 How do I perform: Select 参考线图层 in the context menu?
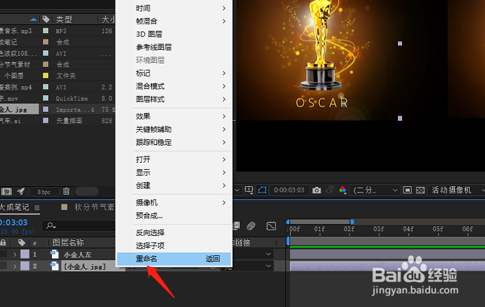pos(174,47)
